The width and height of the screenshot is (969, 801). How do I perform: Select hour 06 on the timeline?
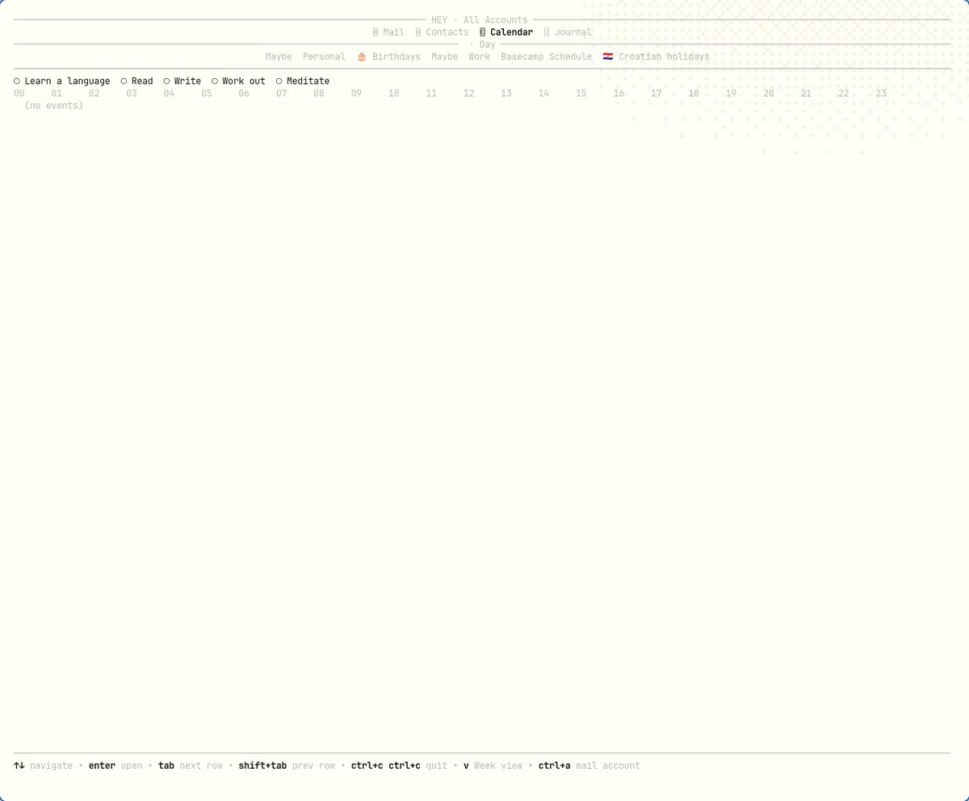point(244,94)
